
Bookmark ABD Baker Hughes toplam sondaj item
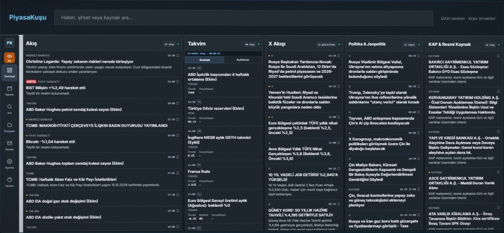(x=178, y=157)
